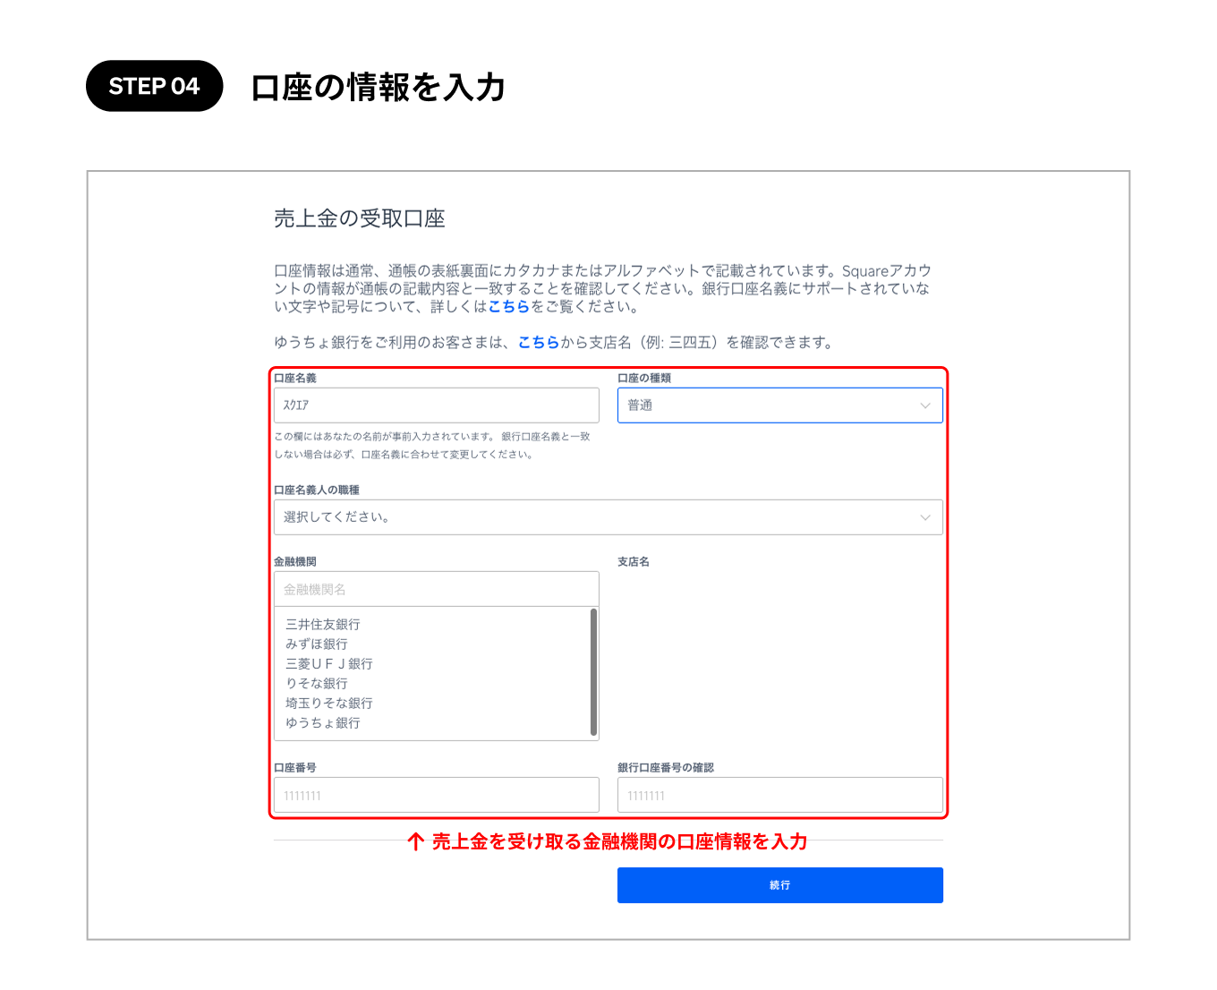Viewport: 1217px width, 990px height.
Task: Select 埼玉りそな銀行 from the bank list
Action: pyautogui.click(x=329, y=703)
